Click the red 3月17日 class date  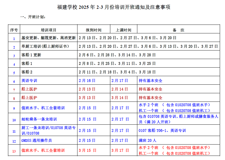click(120, 150)
